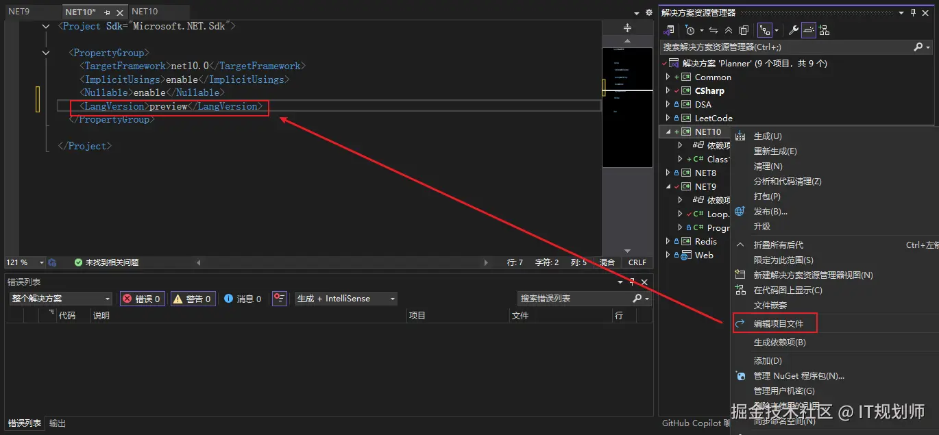Viewport: 939px width, 435px height.
Task: Click 管理 NuGet 程序包(N)...
Action: point(798,376)
